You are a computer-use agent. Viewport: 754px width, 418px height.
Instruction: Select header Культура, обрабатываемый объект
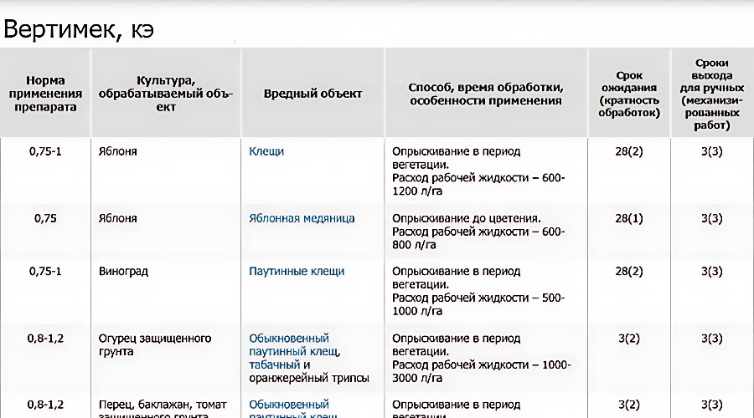165,94
